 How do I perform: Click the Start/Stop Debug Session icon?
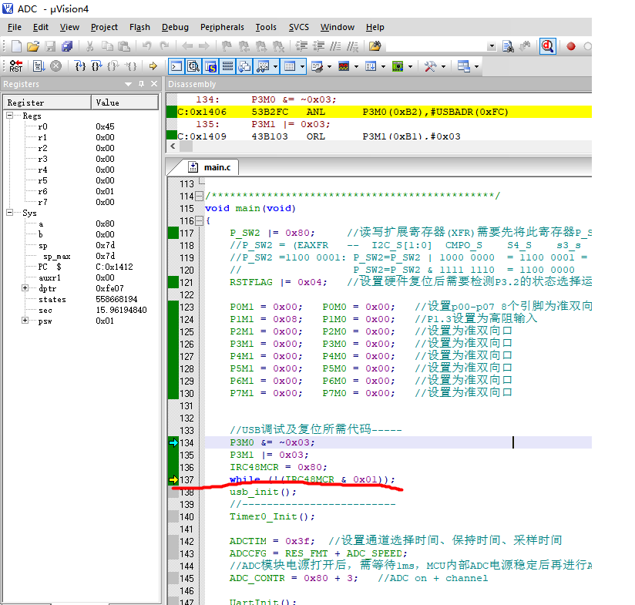(547, 46)
